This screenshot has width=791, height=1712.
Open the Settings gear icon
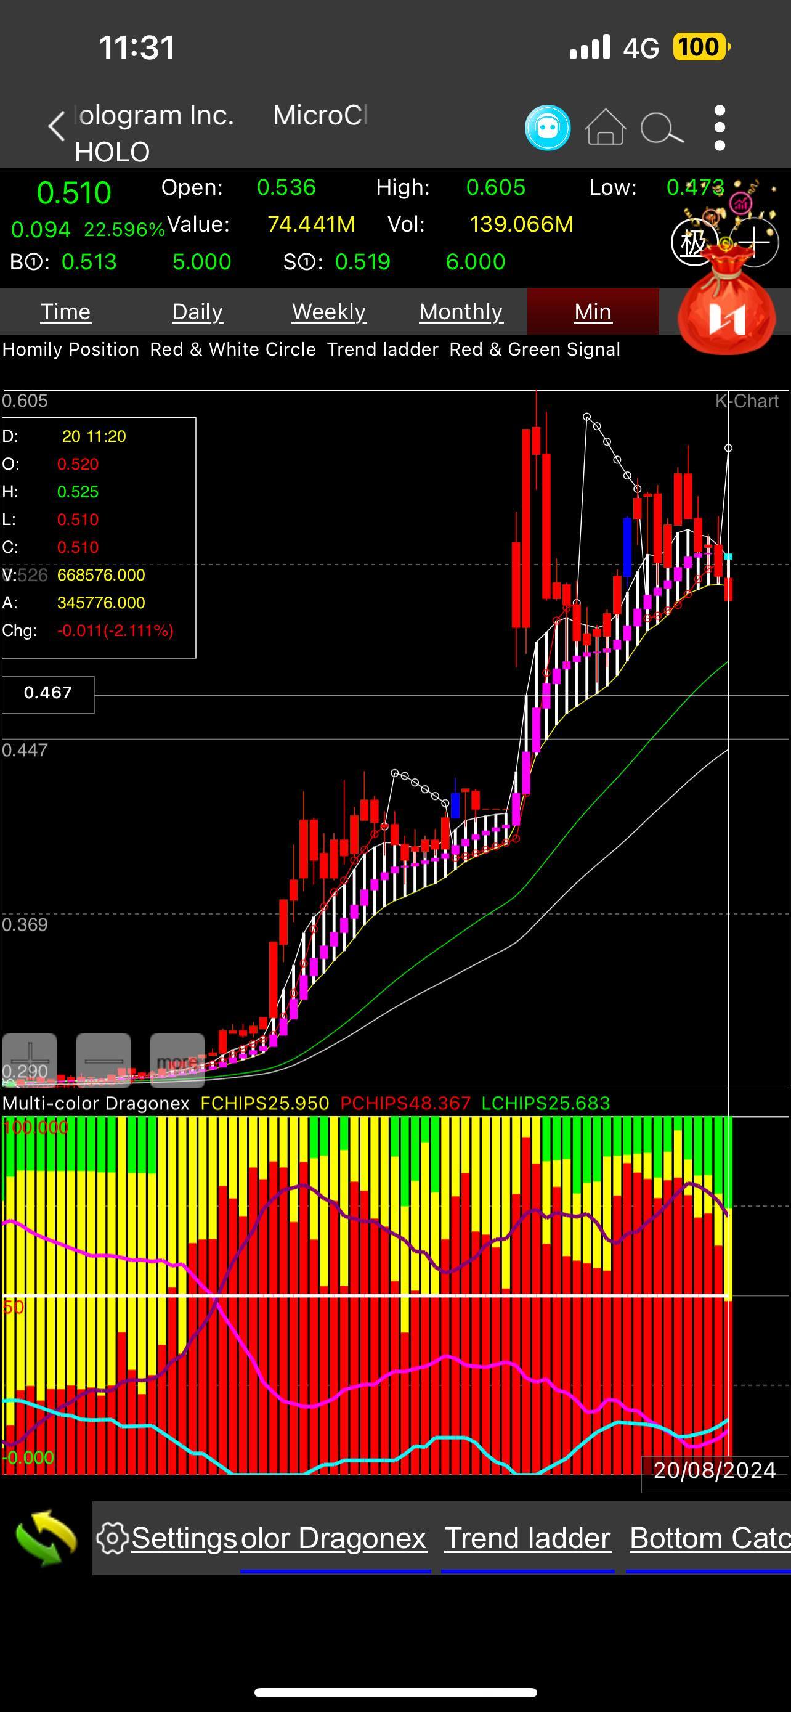[x=112, y=1539]
